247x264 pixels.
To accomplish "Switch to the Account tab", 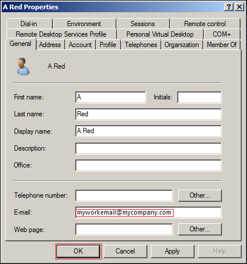I will (x=80, y=45).
